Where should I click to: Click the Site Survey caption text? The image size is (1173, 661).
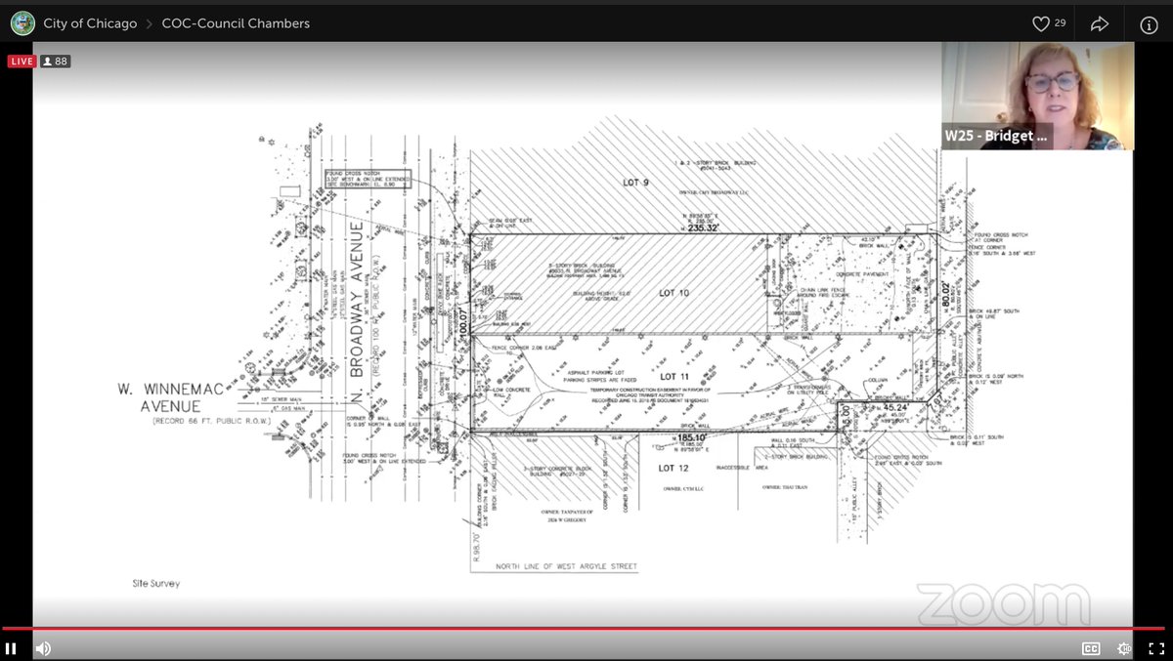(156, 584)
